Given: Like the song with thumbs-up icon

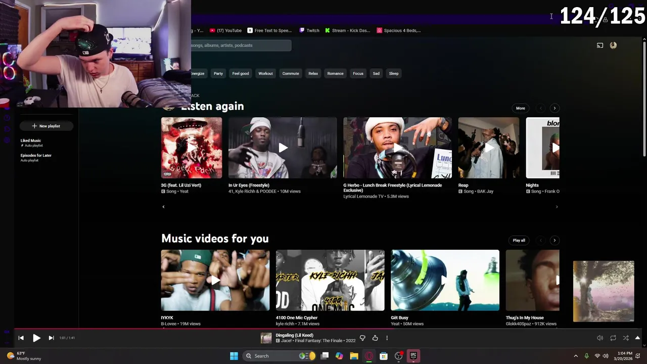Looking at the screenshot, I should point(375,338).
